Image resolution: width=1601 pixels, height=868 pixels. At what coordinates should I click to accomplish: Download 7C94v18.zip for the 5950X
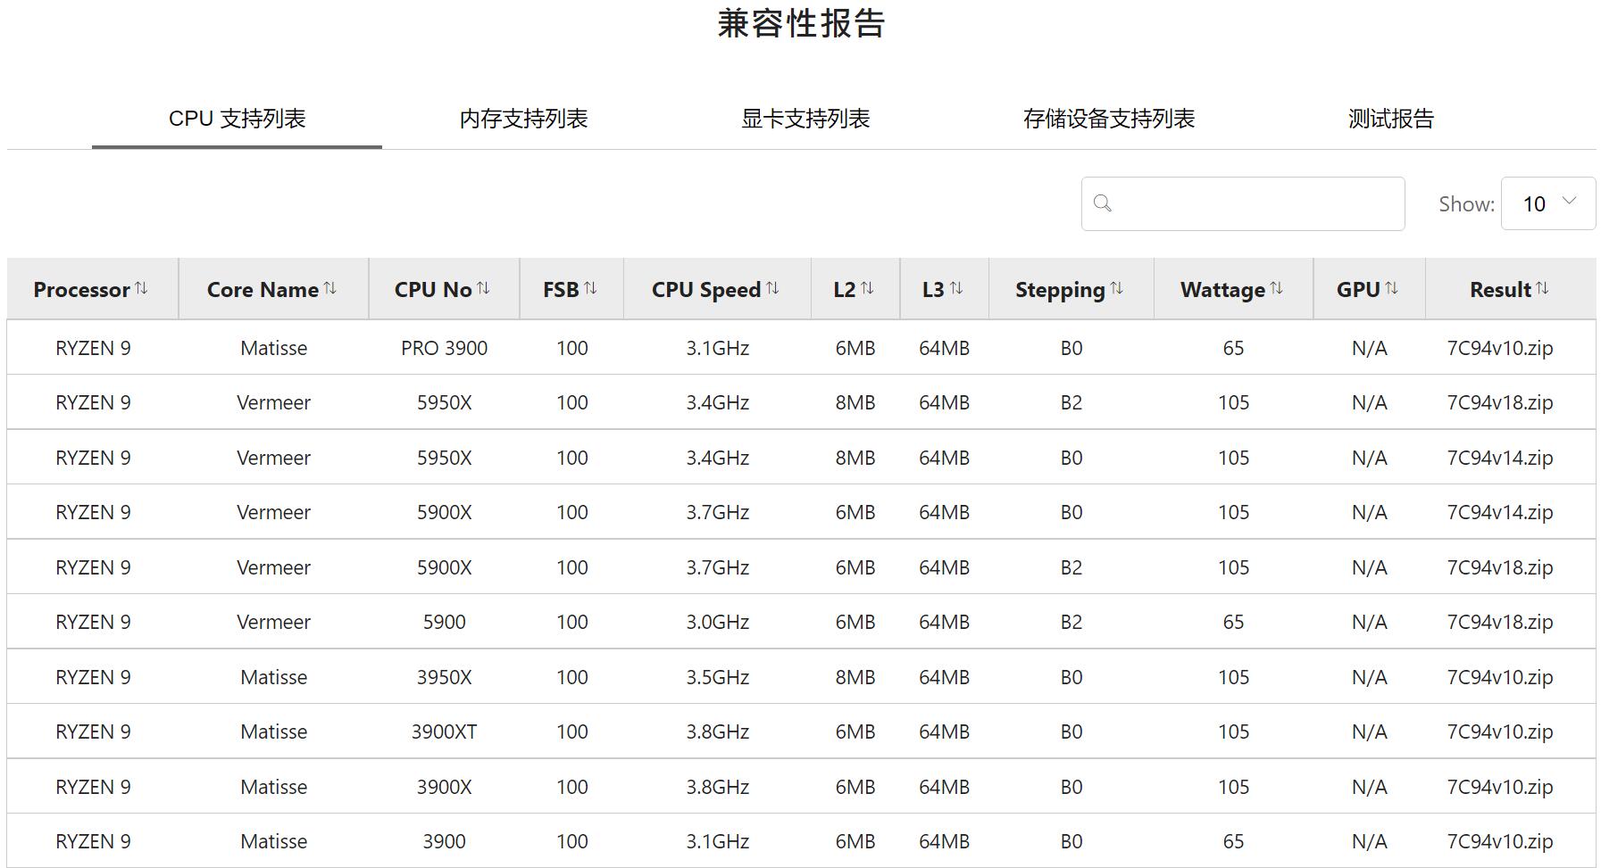[1505, 402]
